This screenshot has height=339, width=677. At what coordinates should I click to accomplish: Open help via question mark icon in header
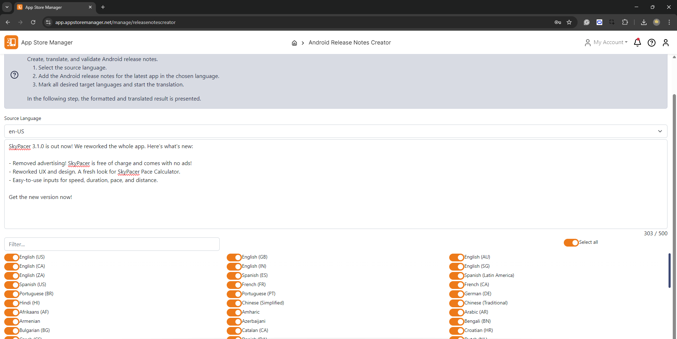pyautogui.click(x=652, y=43)
